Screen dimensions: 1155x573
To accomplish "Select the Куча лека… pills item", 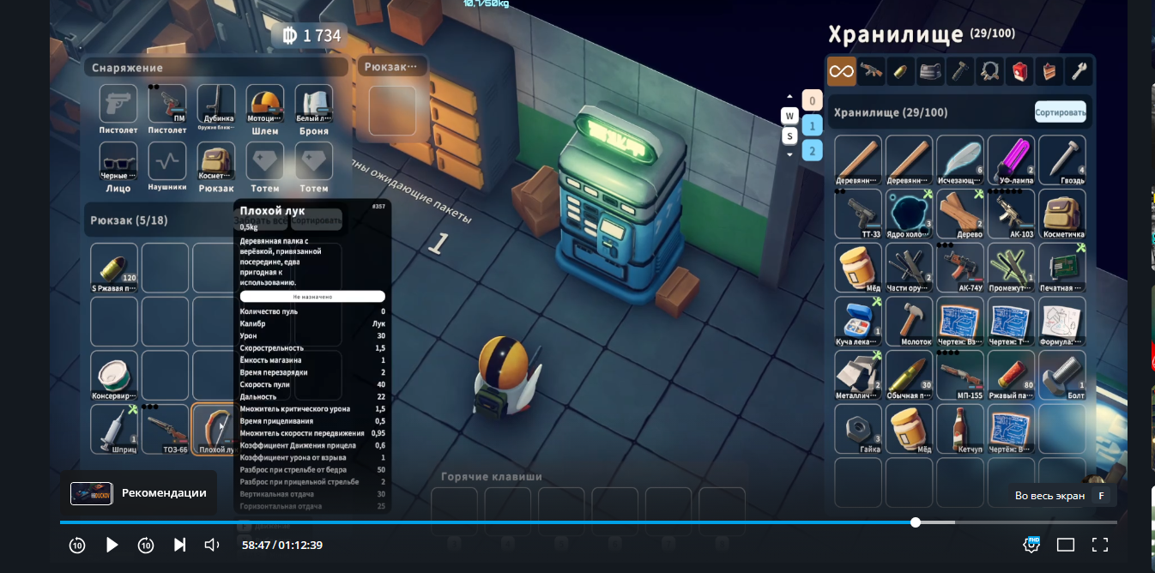I will (x=858, y=322).
